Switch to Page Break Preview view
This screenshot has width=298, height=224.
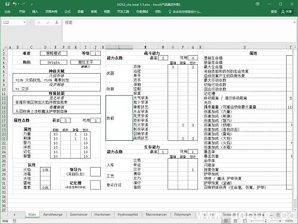pyautogui.click(x=245, y=220)
